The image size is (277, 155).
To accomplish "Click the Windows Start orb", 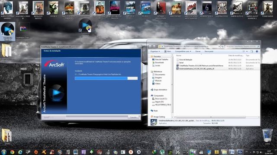I will (4, 152).
